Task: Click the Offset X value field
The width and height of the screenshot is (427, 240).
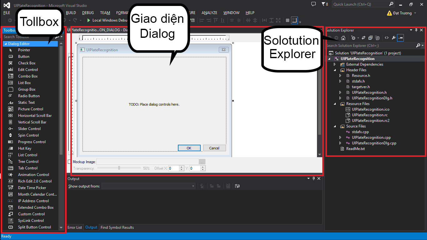Action: click(174, 168)
